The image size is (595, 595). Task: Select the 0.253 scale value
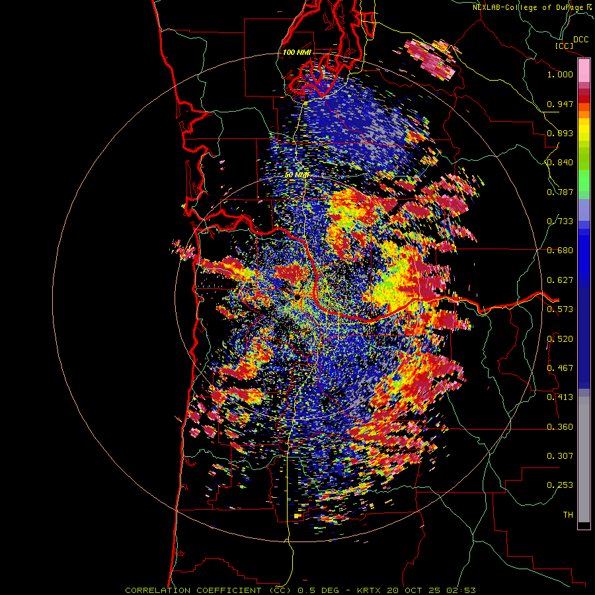pos(560,485)
